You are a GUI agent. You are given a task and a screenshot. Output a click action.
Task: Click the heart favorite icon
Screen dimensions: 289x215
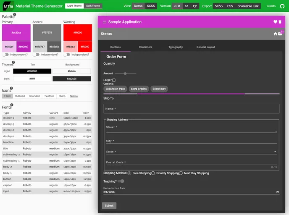coord(275,22)
